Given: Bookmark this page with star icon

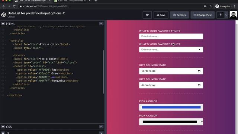Looking at the screenshot, I should click(210, 6).
